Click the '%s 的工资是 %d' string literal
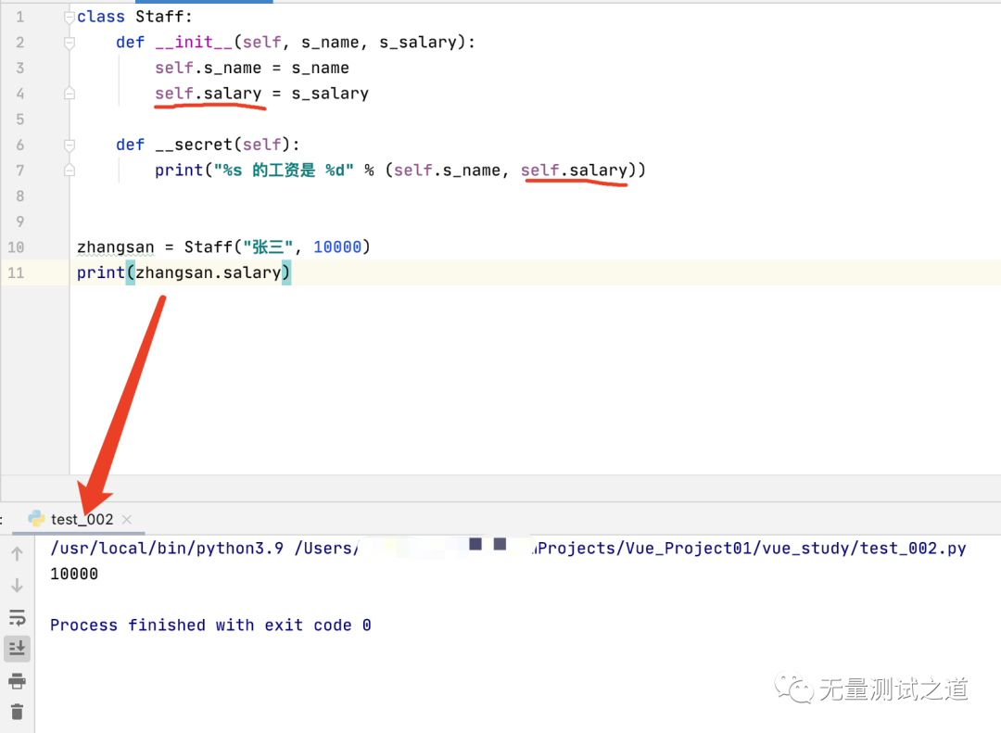Image resolution: width=1001 pixels, height=733 pixels. click(x=284, y=170)
